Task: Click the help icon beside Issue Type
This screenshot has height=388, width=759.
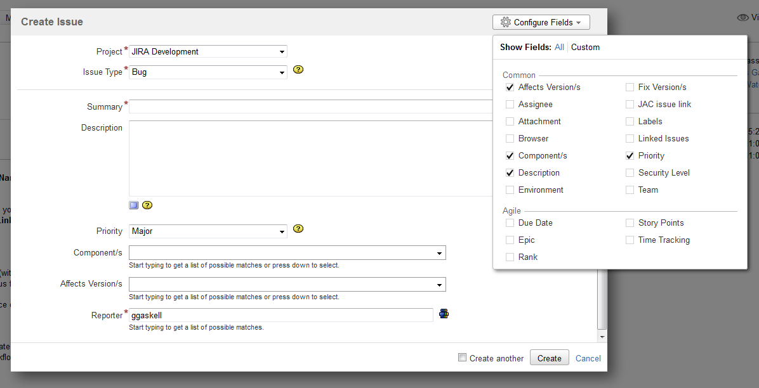Action: pos(298,70)
